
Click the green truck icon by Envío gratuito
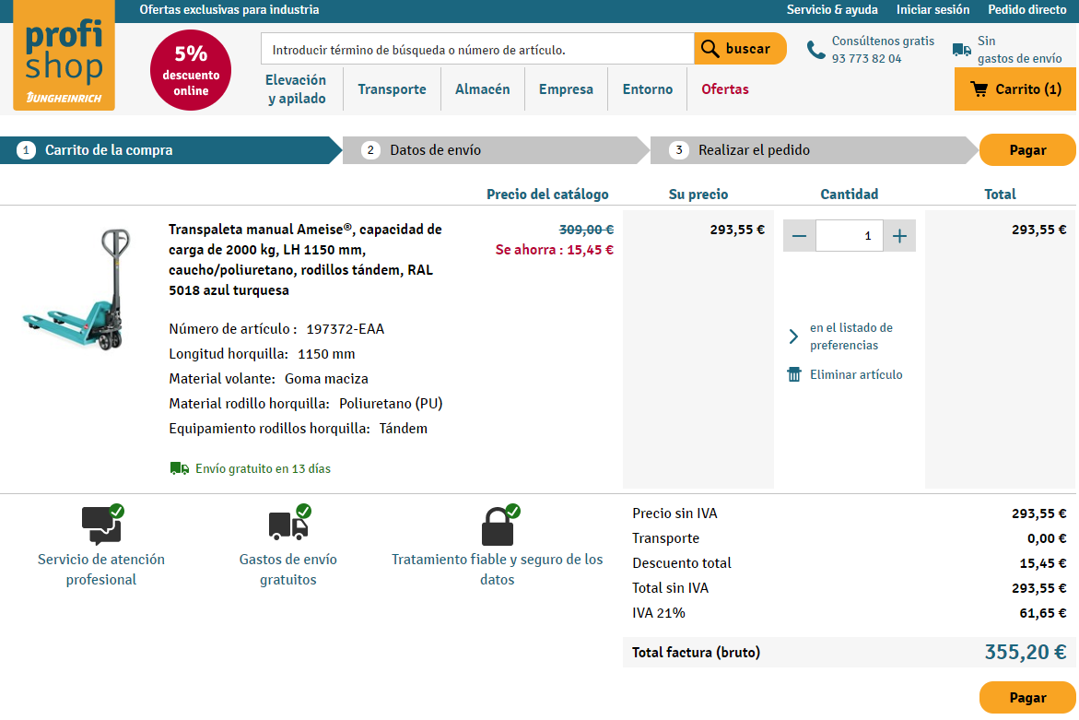[x=180, y=468]
